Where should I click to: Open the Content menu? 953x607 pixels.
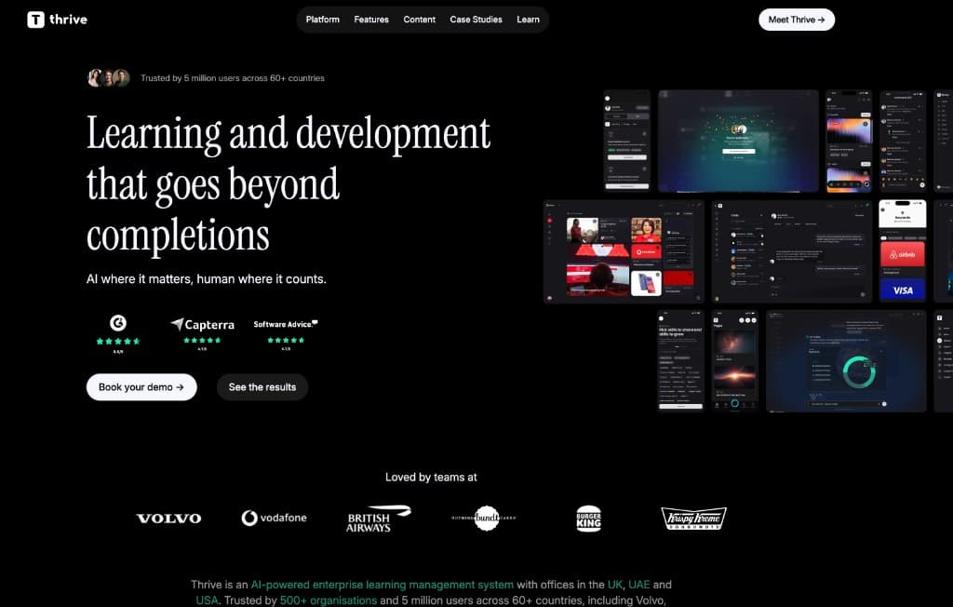[x=420, y=20]
